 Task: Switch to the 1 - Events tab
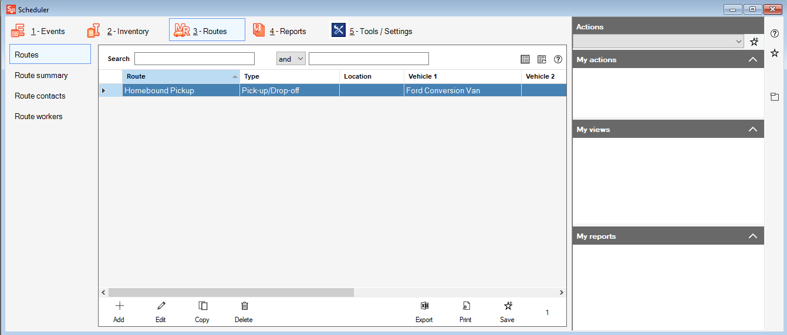(x=39, y=31)
